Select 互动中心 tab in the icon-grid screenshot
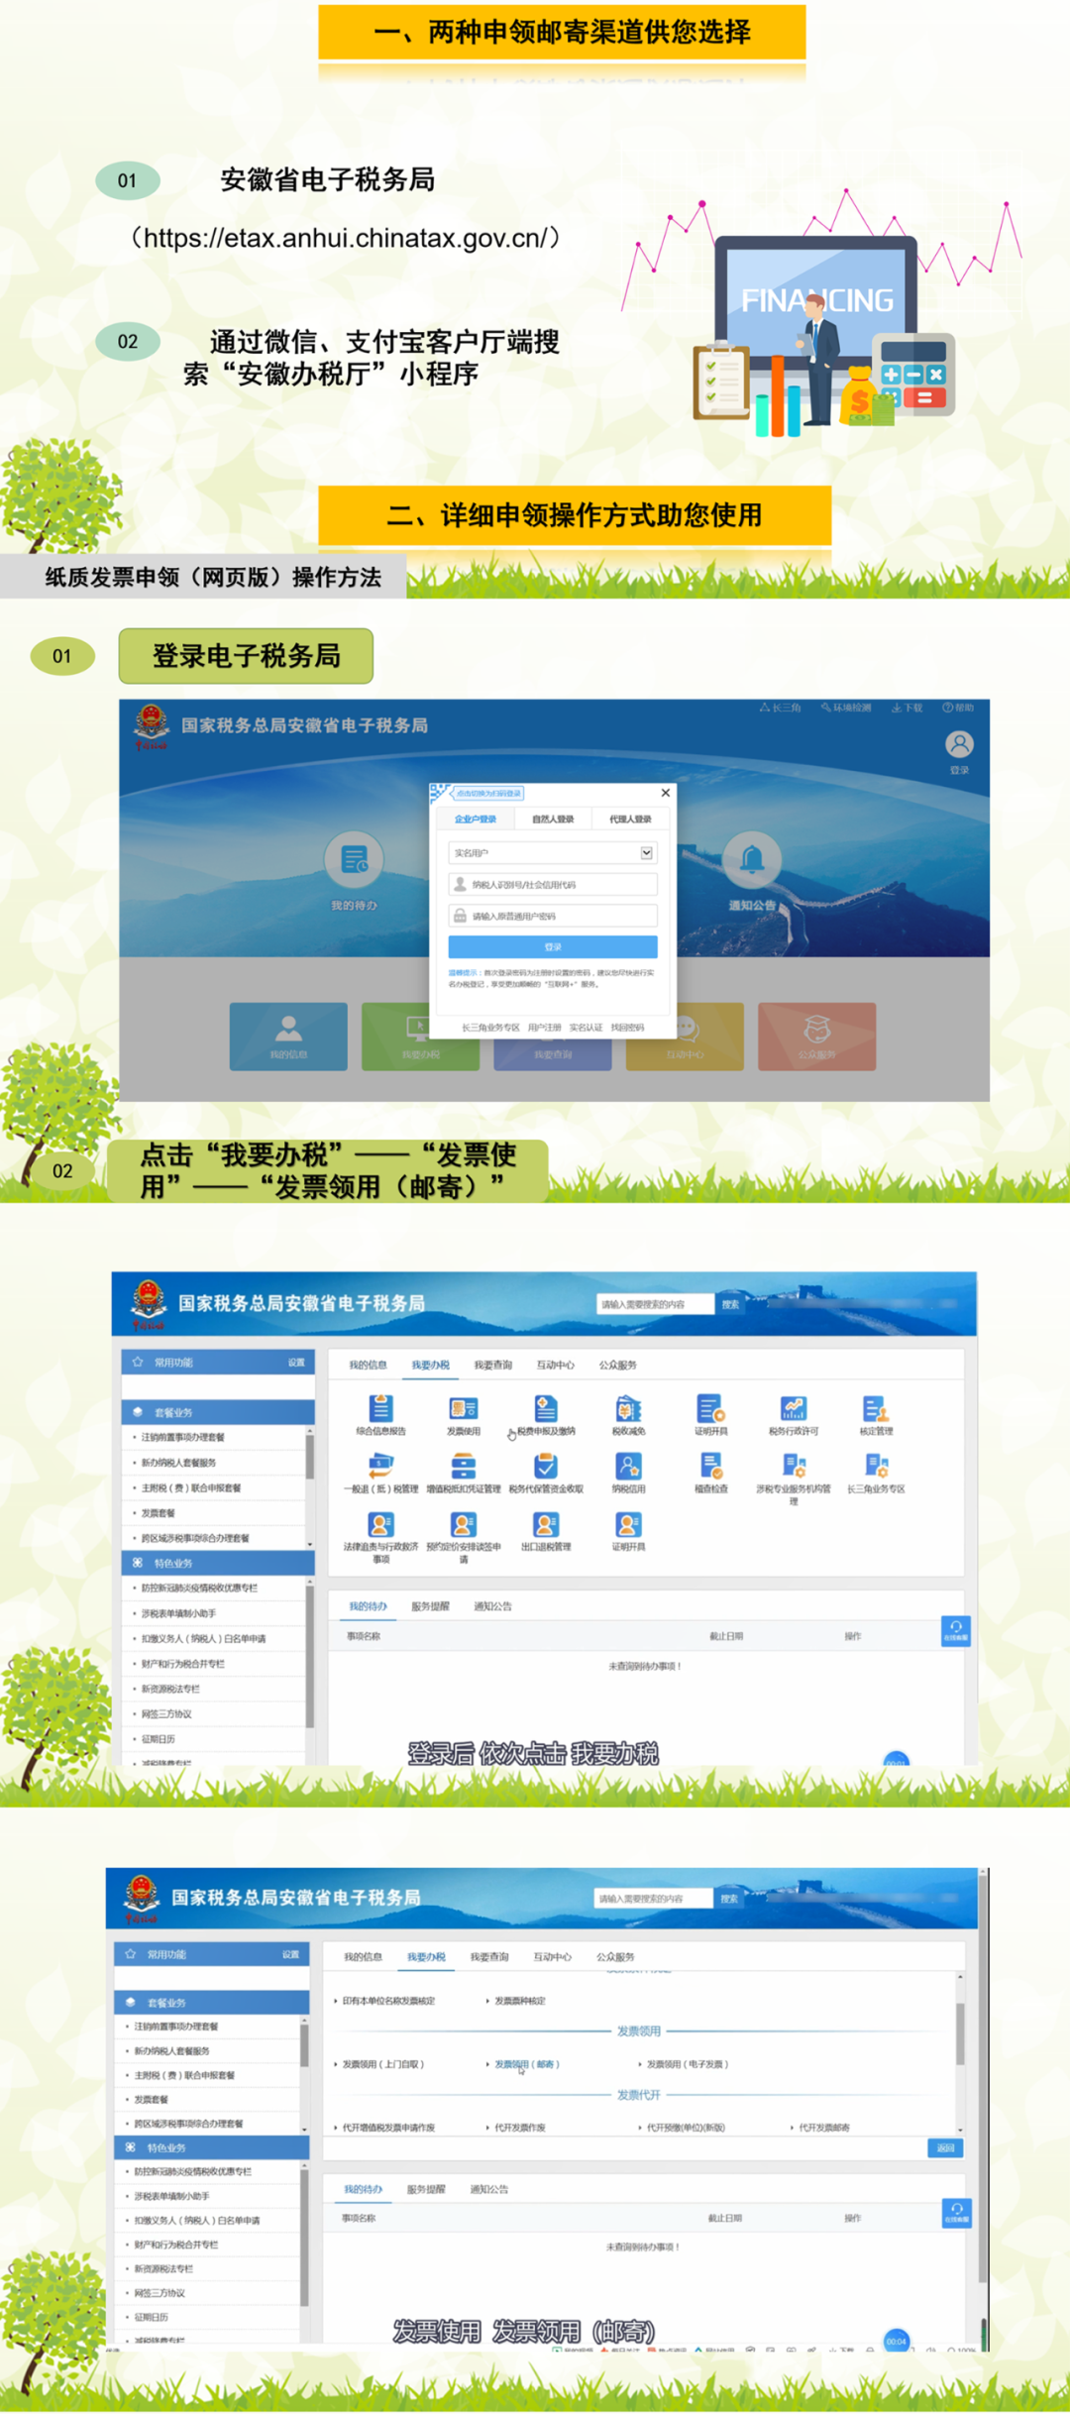 (555, 1365)
